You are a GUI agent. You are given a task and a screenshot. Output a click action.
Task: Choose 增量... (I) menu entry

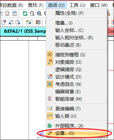click(x=77, y=23)
